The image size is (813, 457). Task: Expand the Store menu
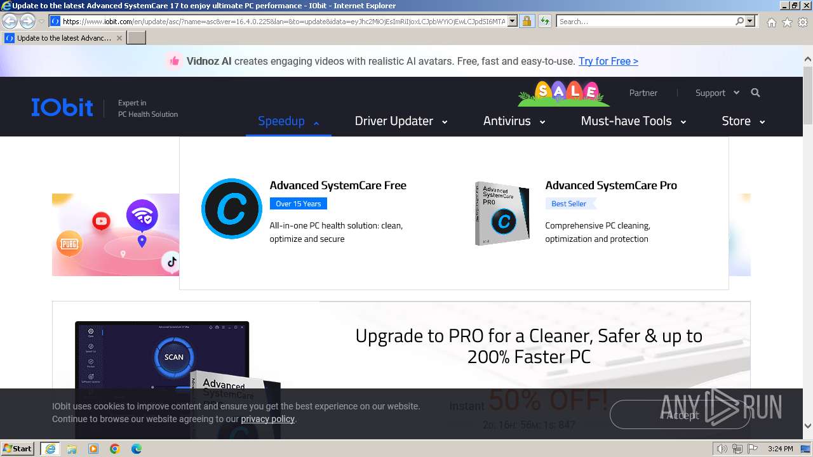743,121
